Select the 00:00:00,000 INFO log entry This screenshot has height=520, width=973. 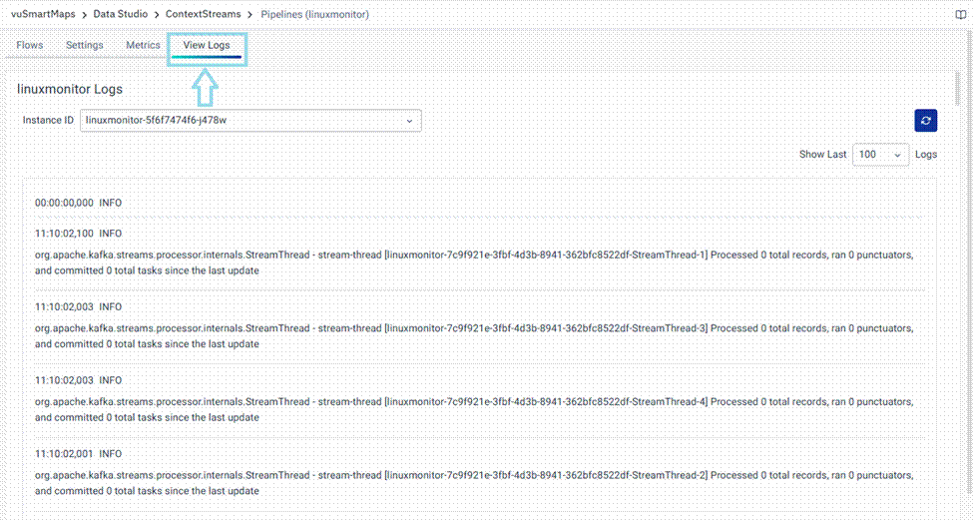click(x=78, y=203)
